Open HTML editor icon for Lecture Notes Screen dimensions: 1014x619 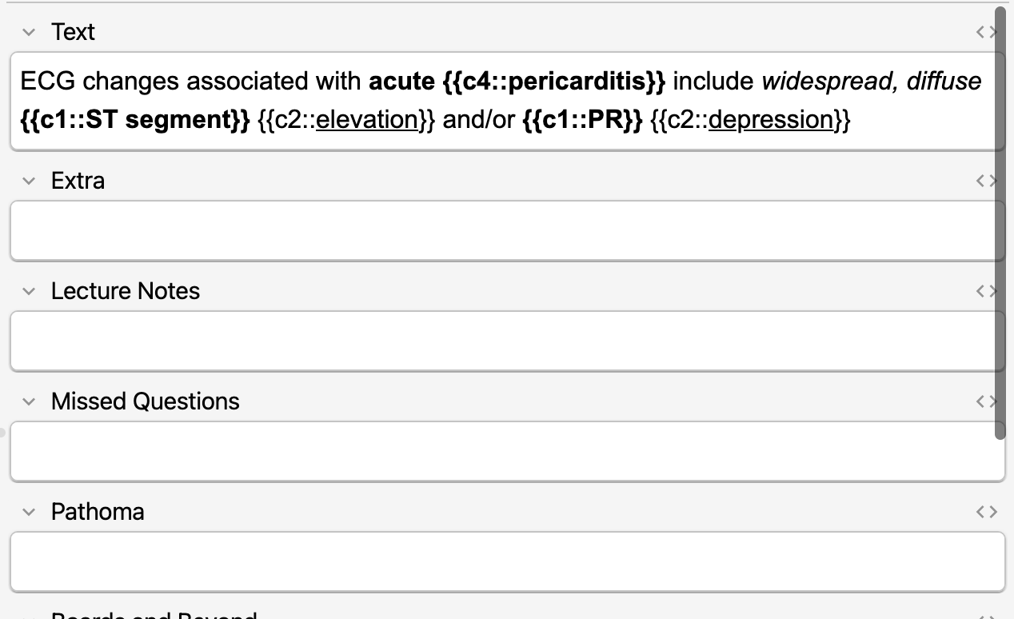click(x=987, y=291)
